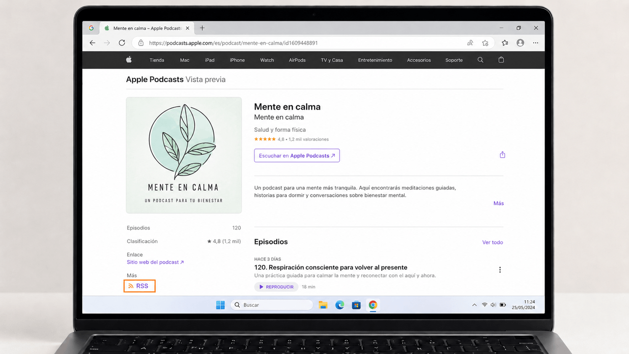This screenshot has height=354, width=629.
Task: Open Microsoft Store from the taskbar
Action: (x=356, y=305)
